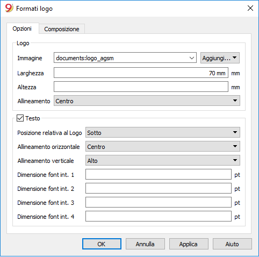Screen dimensions: 259x257
Task: Focus the Dimensione font int. 3 field
Action: (159, 202)
